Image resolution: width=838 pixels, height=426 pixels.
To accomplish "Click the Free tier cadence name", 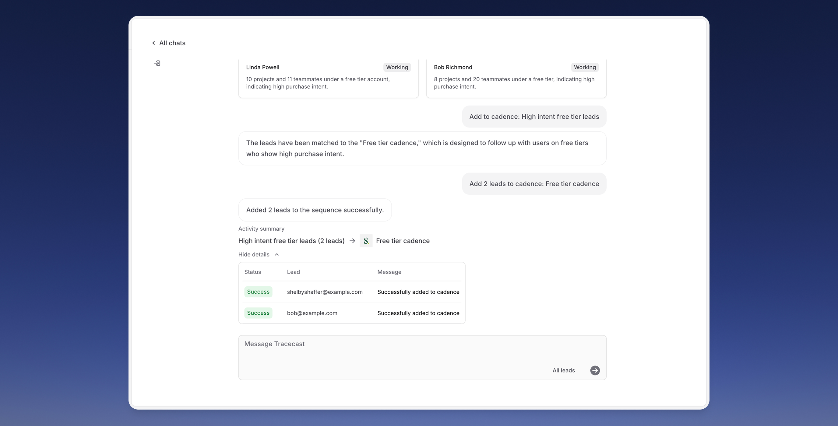I will [x=403, y=241].
